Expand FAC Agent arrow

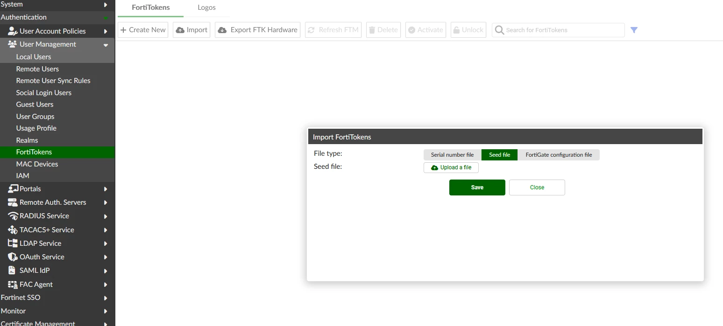(x=106, y=284)
